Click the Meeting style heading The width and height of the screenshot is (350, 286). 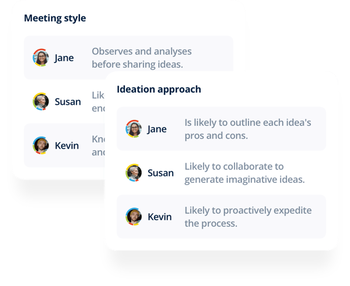pos(55,18)
